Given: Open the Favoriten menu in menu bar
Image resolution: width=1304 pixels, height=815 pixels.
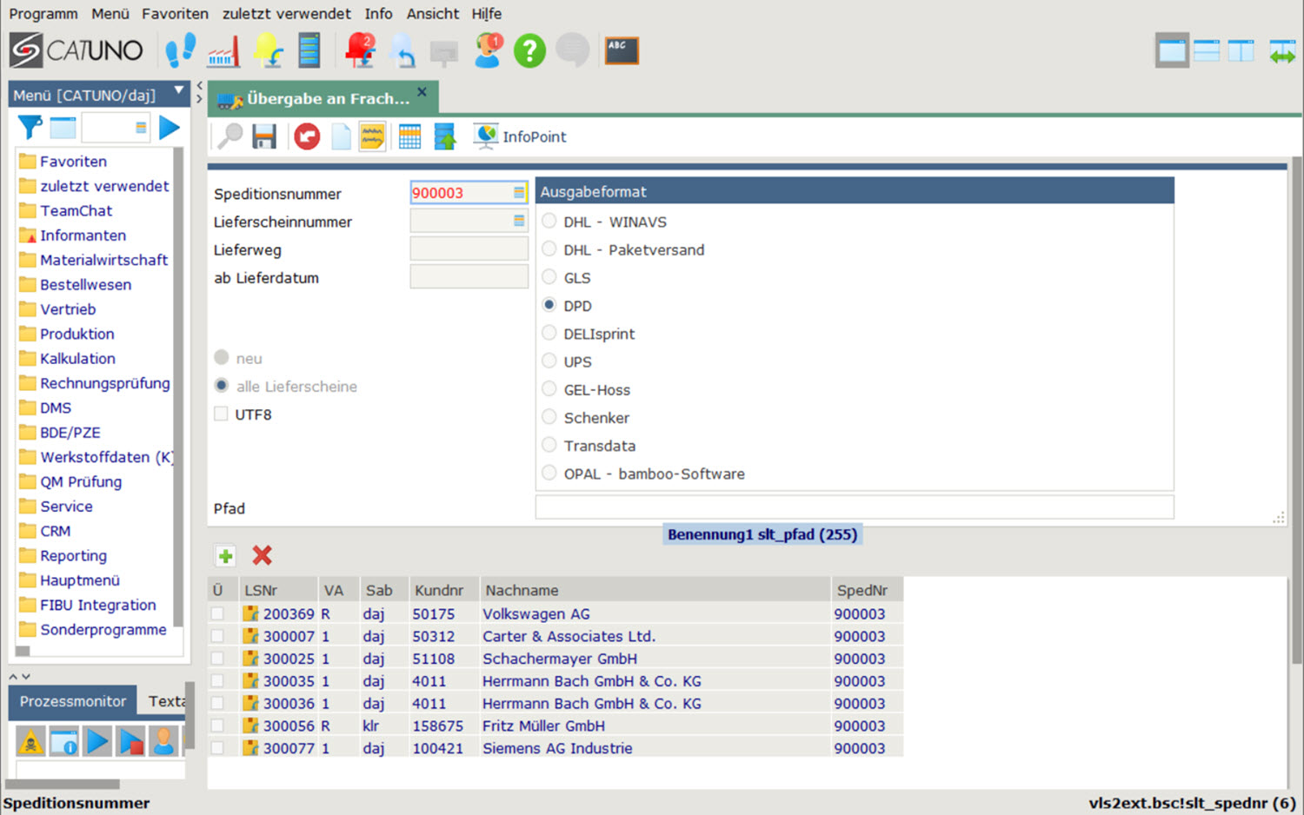Looking at the screenshot, I should 175,14.
